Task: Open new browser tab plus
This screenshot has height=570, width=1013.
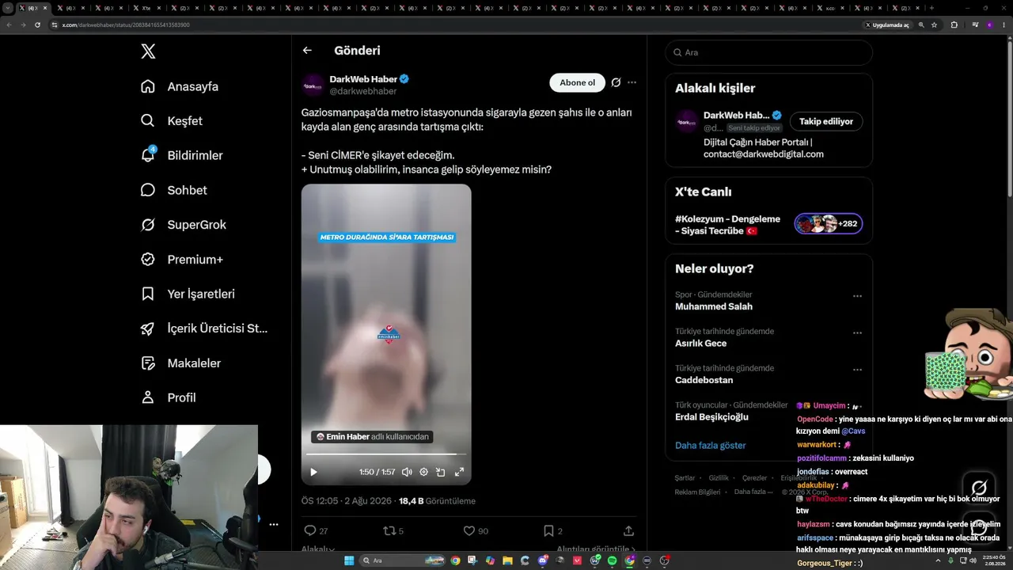Action: click(931, 8)
